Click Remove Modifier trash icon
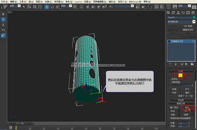Viewport: 197px width, 130px height. click(x=186, y=64)
